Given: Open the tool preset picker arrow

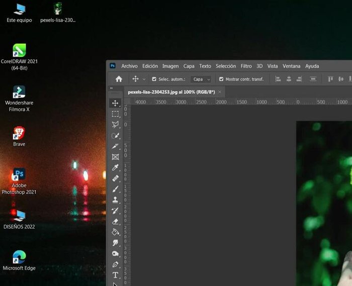Looking at the screenshot, I should (x=144, y=79).
